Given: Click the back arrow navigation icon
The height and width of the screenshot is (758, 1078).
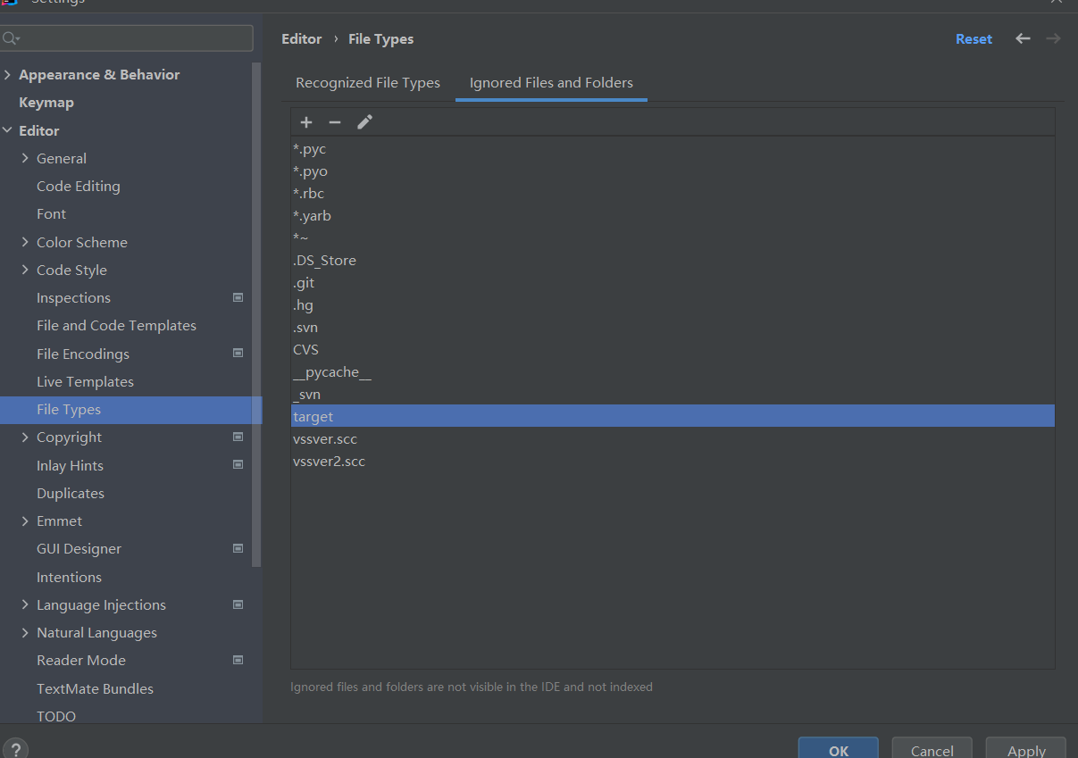Looking at the screenshot, I should [x=1023, y=38].
